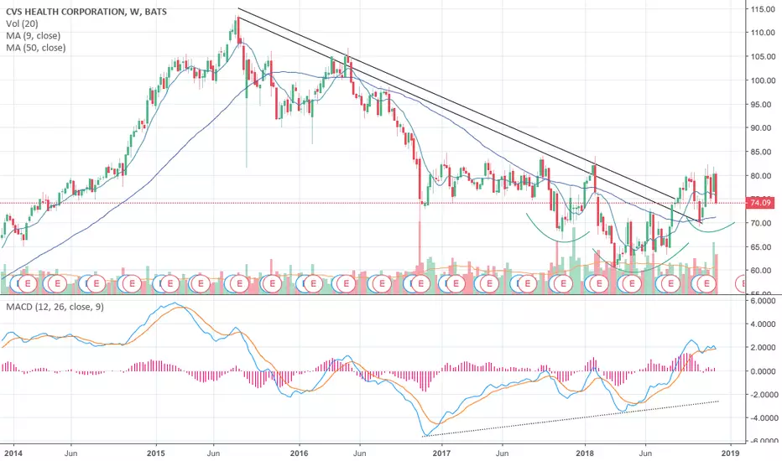Select the MA (50, close) indicator legend
Viewport: 782px width, 461px height.
coord(35,47)
